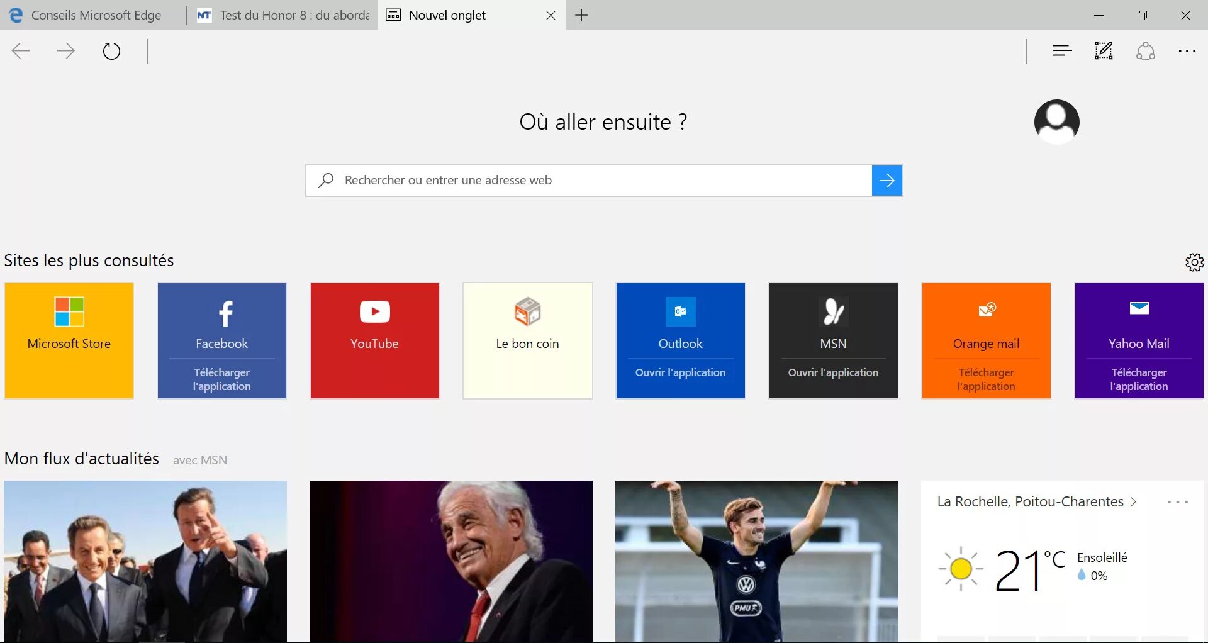Click the Outlook logo icon
Viewport: 1208px width, 643px height.
click(680, 311)
